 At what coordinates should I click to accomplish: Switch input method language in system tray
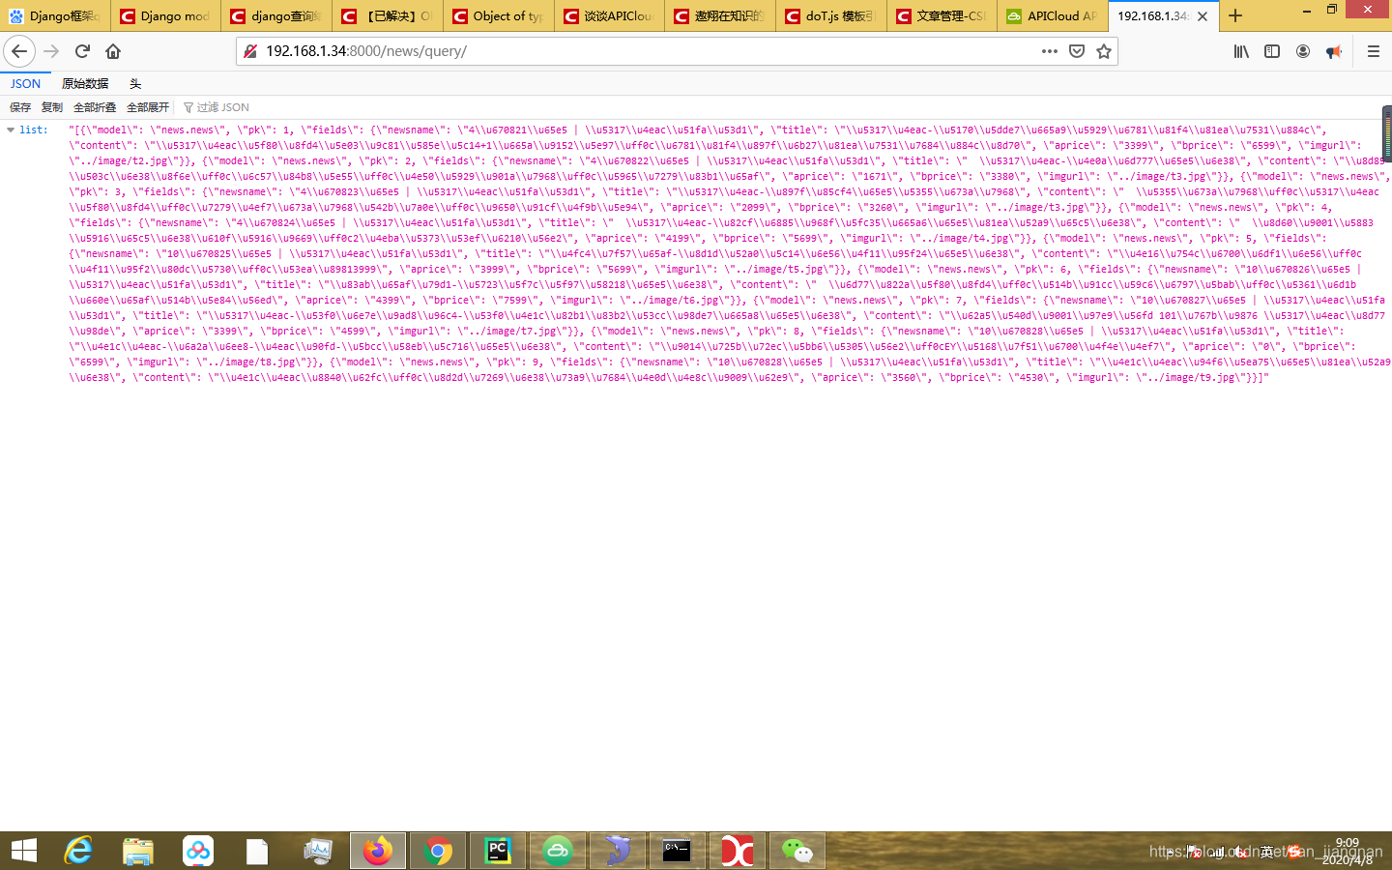pyautogui.click(x=1264, y=851)
